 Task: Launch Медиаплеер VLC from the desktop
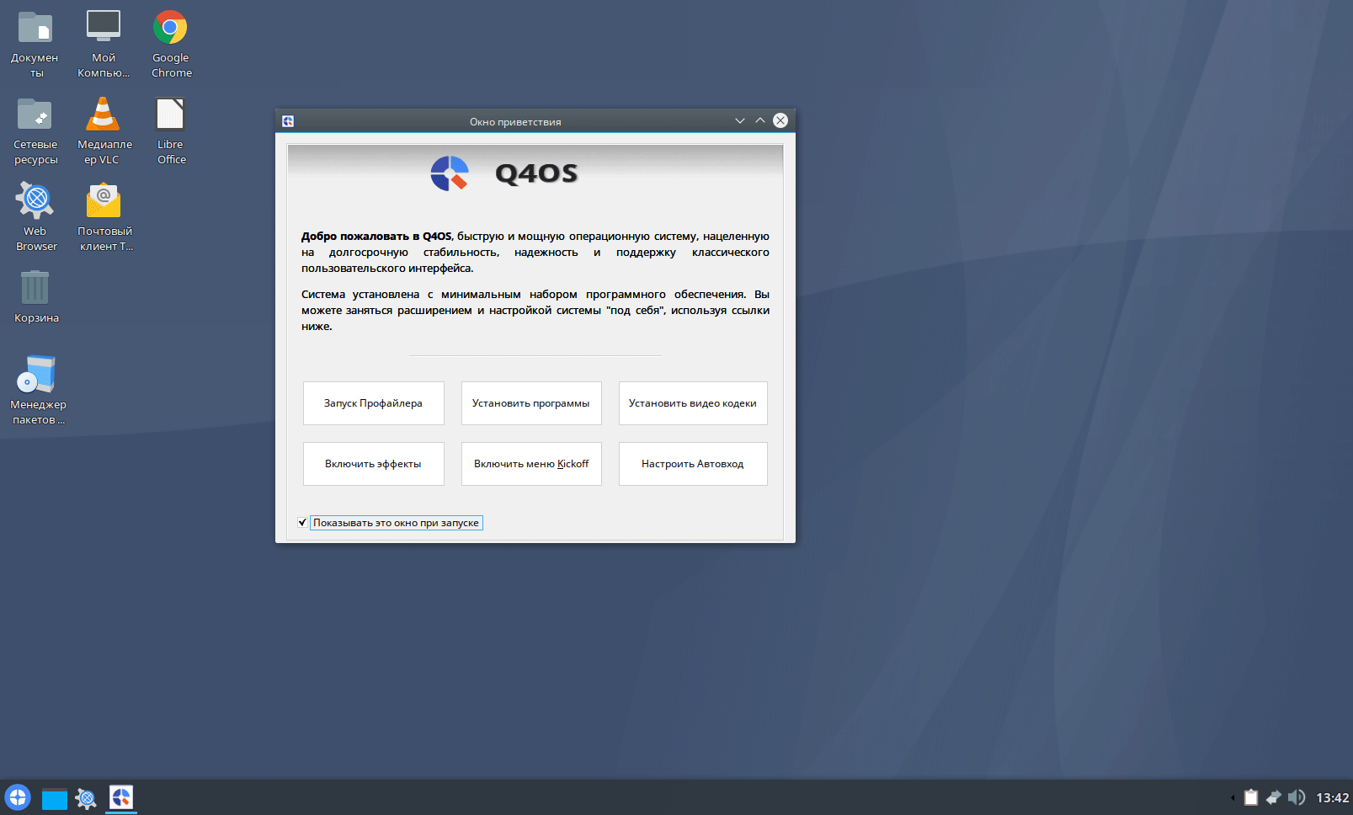[103, 115]
